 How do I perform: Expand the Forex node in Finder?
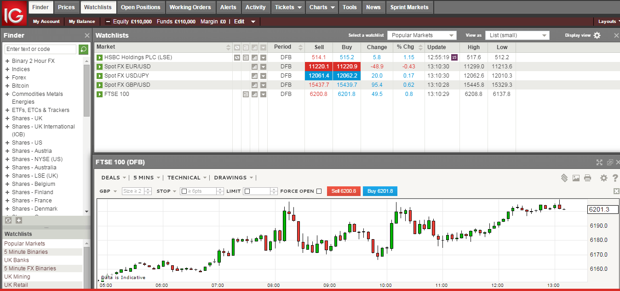7,78
